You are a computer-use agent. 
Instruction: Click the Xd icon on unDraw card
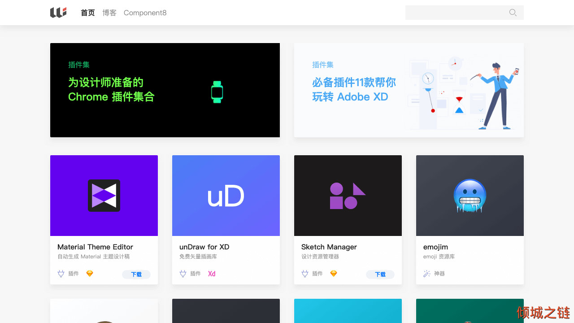pos(212,274)
